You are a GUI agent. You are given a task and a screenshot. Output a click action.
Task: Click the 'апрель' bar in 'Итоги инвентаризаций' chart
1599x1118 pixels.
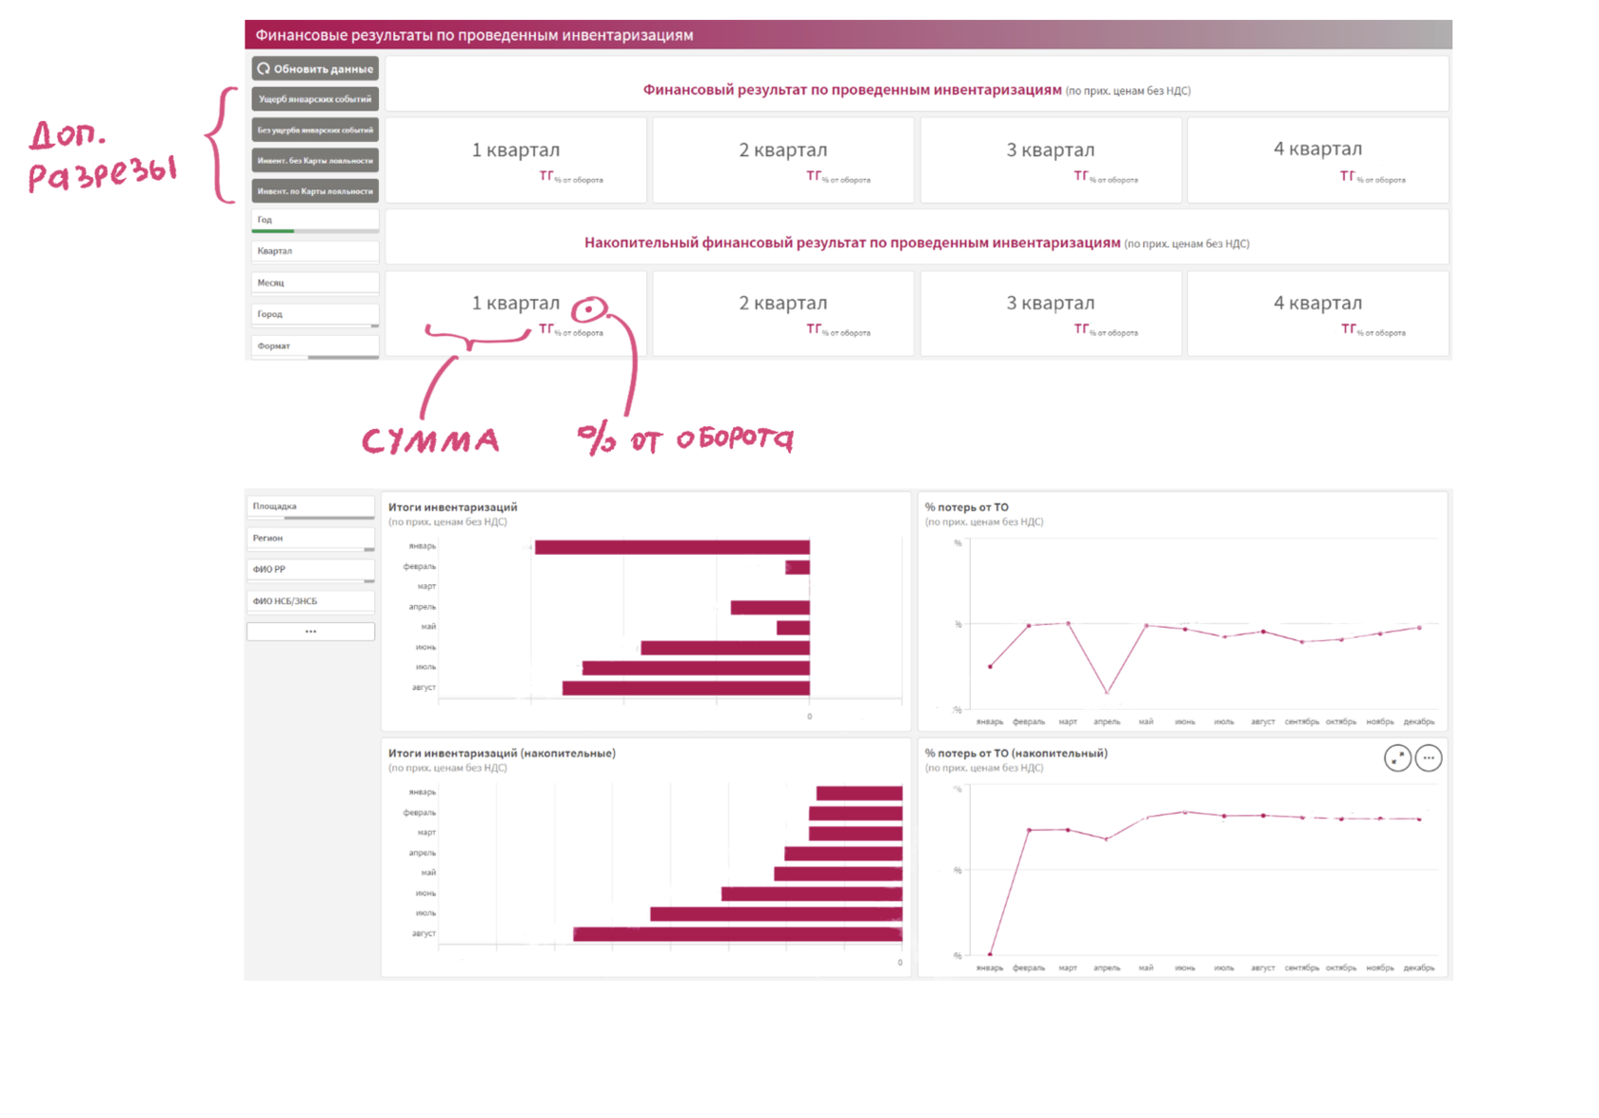[770, 607]
